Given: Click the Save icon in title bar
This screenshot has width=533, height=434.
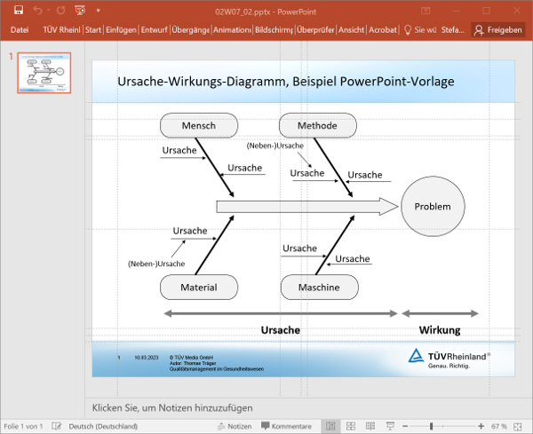Looking at the screenshot, I should 18,10.
